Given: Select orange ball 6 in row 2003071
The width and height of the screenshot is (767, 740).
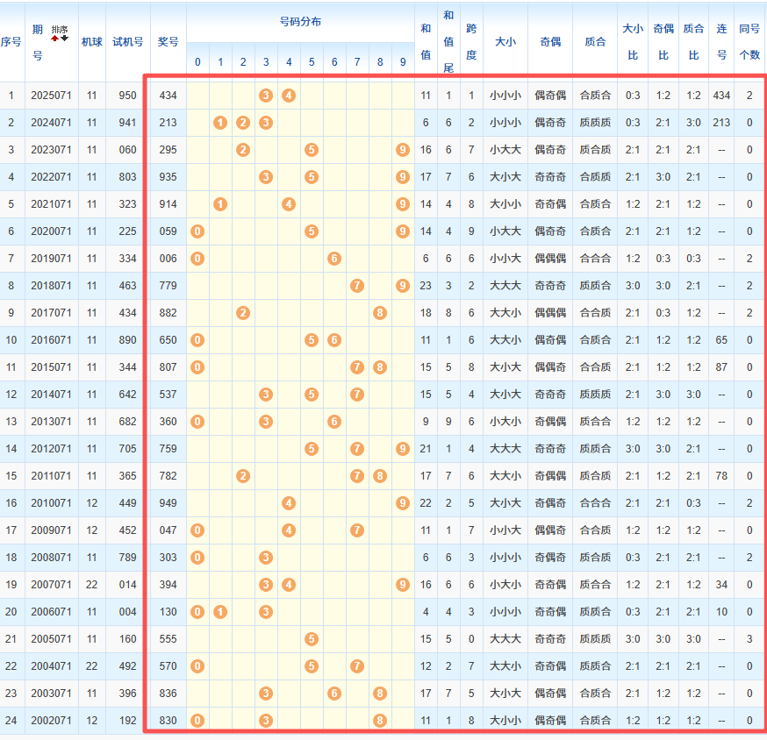Looking at the screenshot, I should 334,694.
